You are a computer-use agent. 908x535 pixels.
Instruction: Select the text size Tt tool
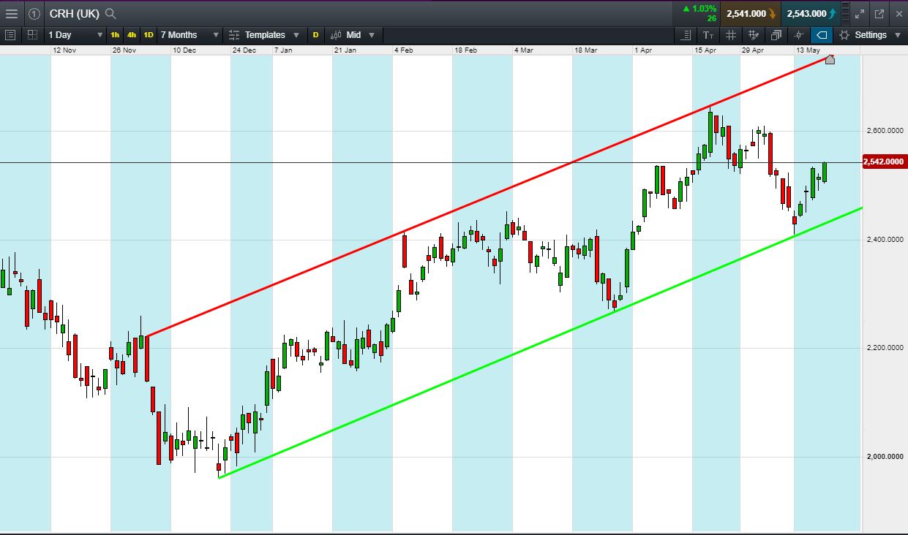coord(708,34)
